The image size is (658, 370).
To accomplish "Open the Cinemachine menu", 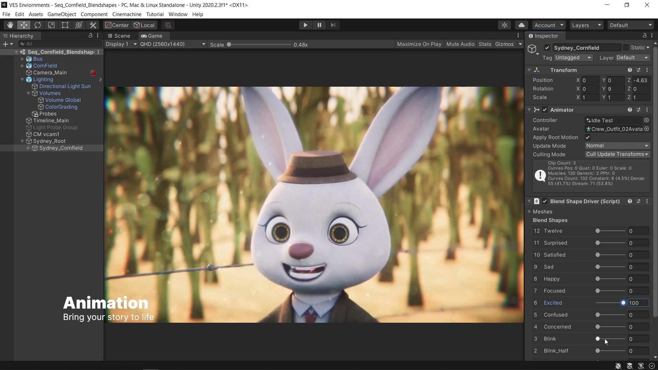I will coord(127,14).
